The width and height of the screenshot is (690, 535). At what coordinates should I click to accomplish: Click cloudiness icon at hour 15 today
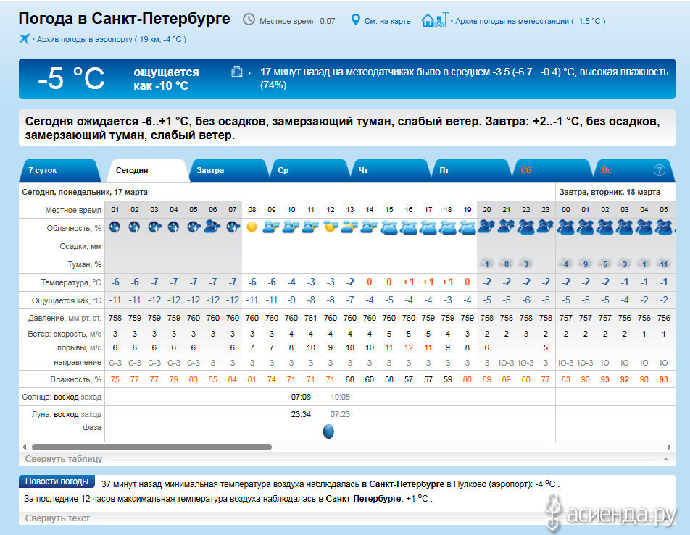pyautogui.click(x=389, y=227)
